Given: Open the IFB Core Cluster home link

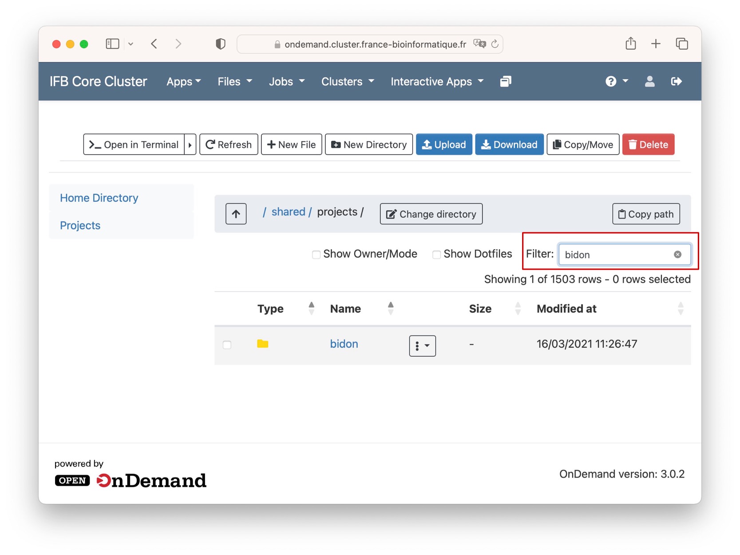Looking at the screenshot, I should tap(98, 81).
